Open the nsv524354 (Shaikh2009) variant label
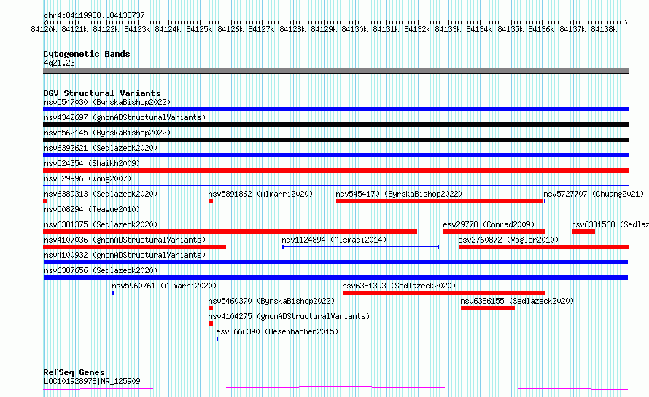649x397 pixels. coord(92,163)
